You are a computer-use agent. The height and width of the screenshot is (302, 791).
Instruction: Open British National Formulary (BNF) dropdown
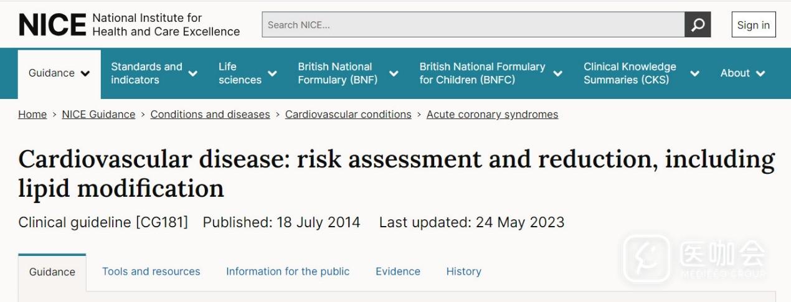(x=348, y=73)
